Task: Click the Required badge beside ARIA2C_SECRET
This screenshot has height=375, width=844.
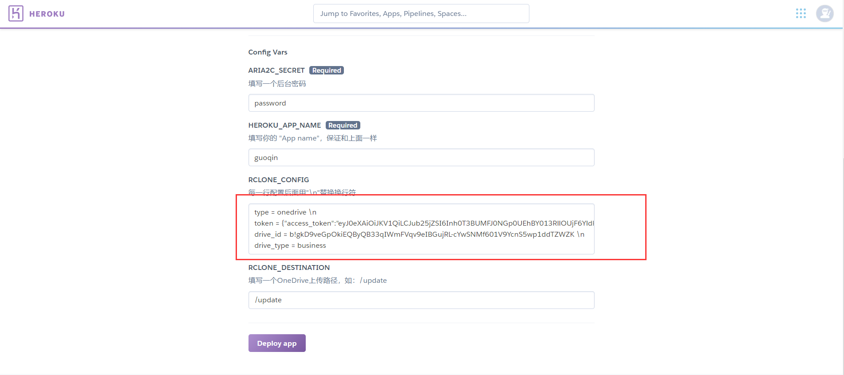Action: point(327,70)
